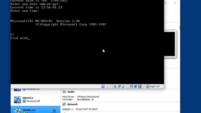
Task: Click 'Windows DirectSound' host driver value
Action: [x=88, y=97]
